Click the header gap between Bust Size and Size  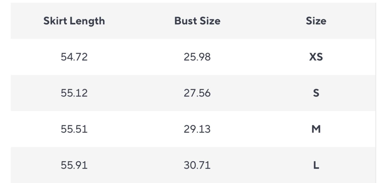(263, 21)
